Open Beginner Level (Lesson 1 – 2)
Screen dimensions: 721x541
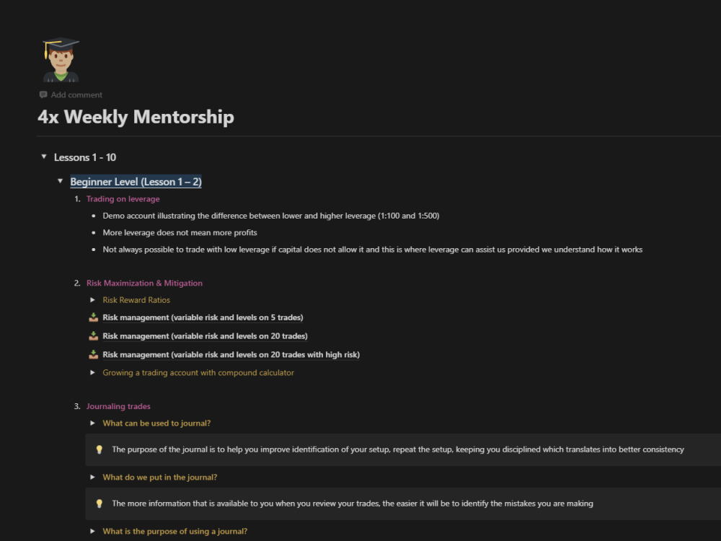pyautogui.click(x=136, y=181)
